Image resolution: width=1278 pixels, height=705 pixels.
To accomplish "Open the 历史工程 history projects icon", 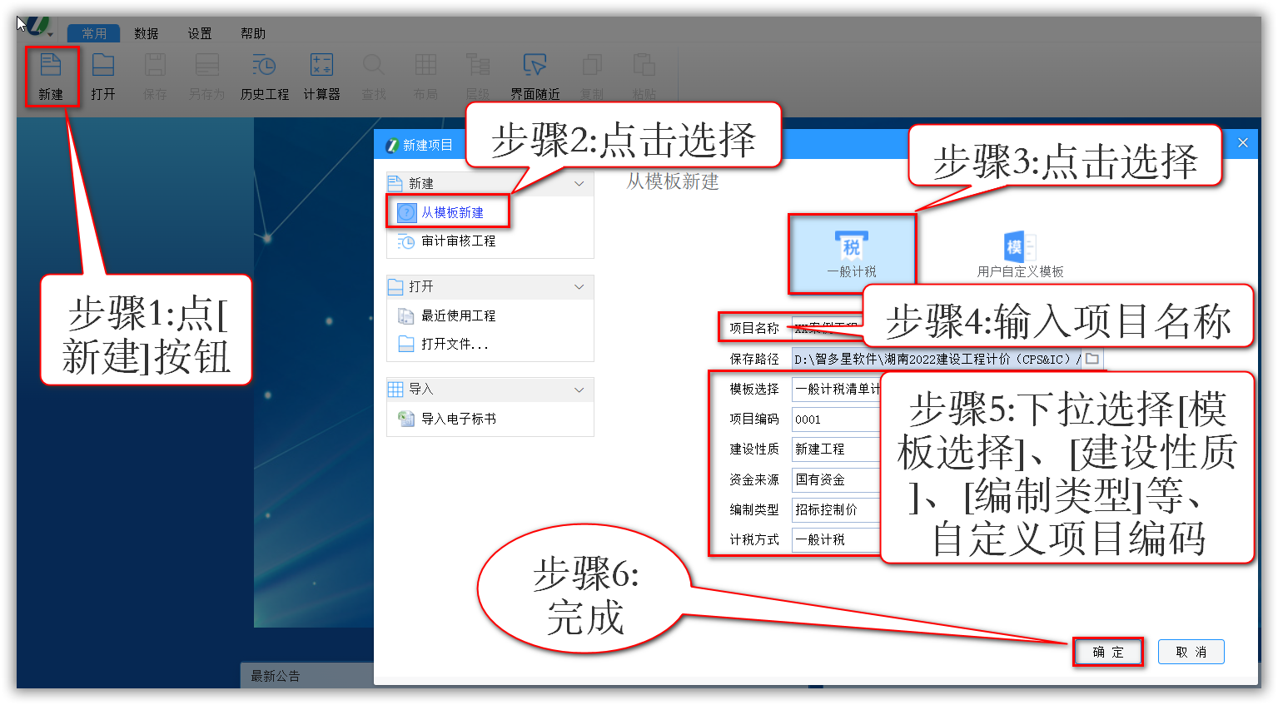I will coord(263,75).
